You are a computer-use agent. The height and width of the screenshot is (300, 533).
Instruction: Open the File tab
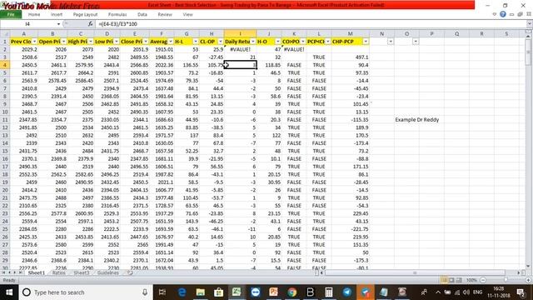pyautogui.click(x=11, y=14)
